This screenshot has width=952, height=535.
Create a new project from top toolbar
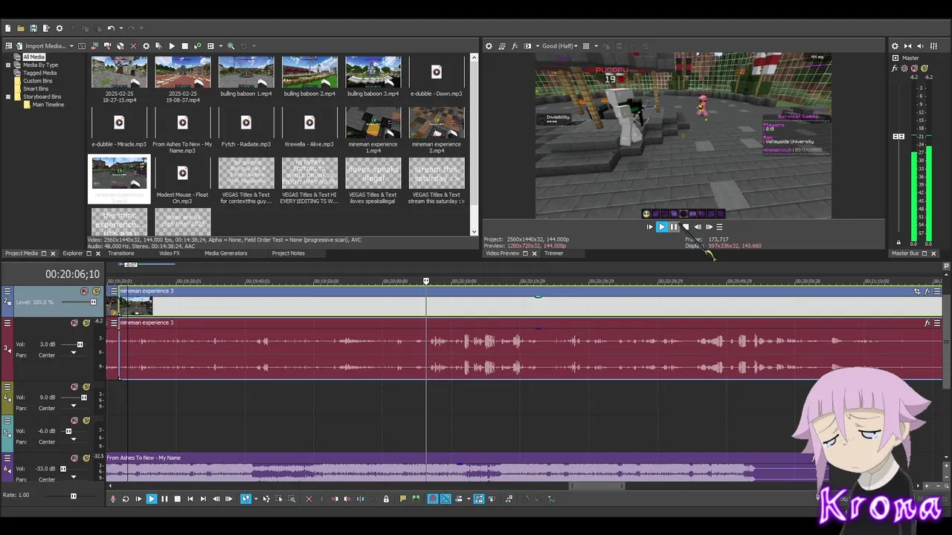point(8,28)
